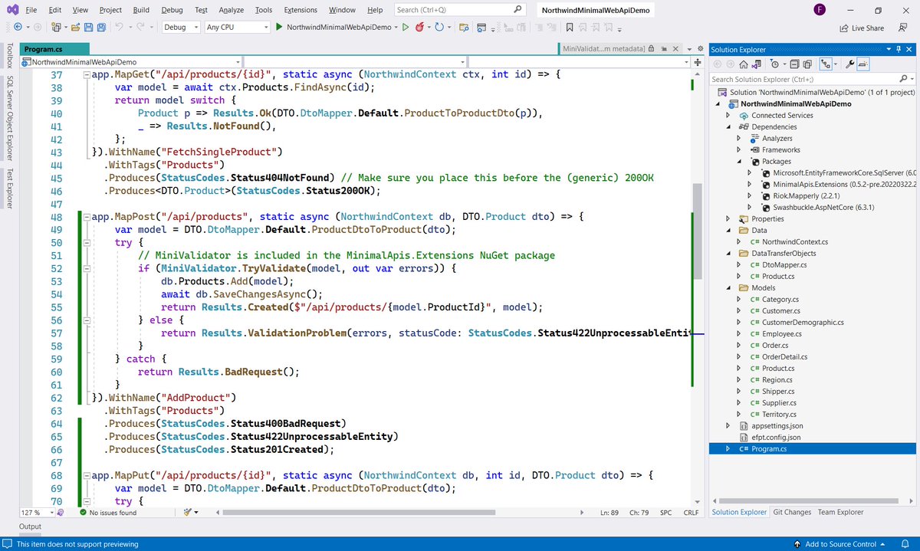The width and height of the screenshot is (920, 551).
Task: Click the search magnifier in Solution Explorer
Action: coord(904,79)
